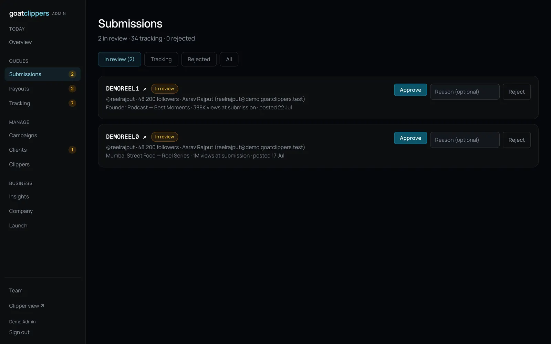The height and width of the screenshot is (344, 551).
Task: Click the In review status pill on DEMOREEL0
Action: [165, 137]
